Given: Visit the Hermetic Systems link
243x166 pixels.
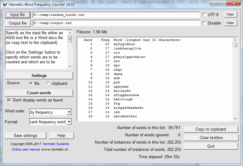Looking at the screenshot, I should (56, 144).
